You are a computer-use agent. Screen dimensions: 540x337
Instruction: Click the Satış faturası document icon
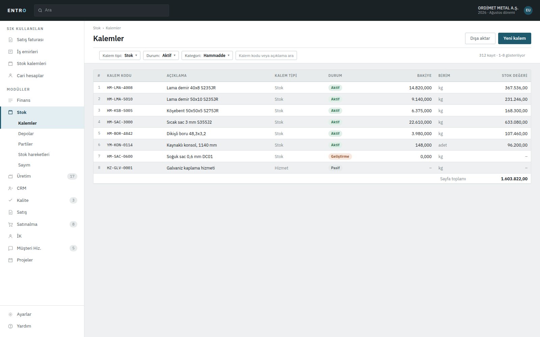click(10, 40)
